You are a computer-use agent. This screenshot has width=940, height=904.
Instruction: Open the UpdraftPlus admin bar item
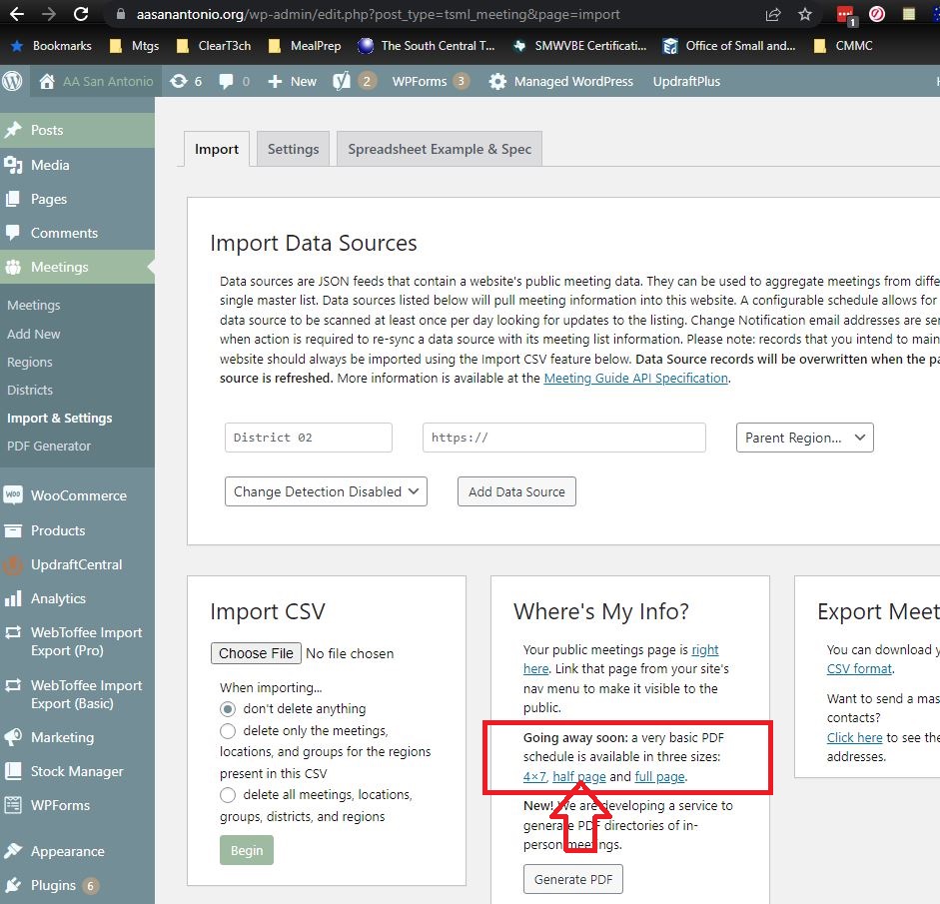pyautogui.click(x=686, y=82)
